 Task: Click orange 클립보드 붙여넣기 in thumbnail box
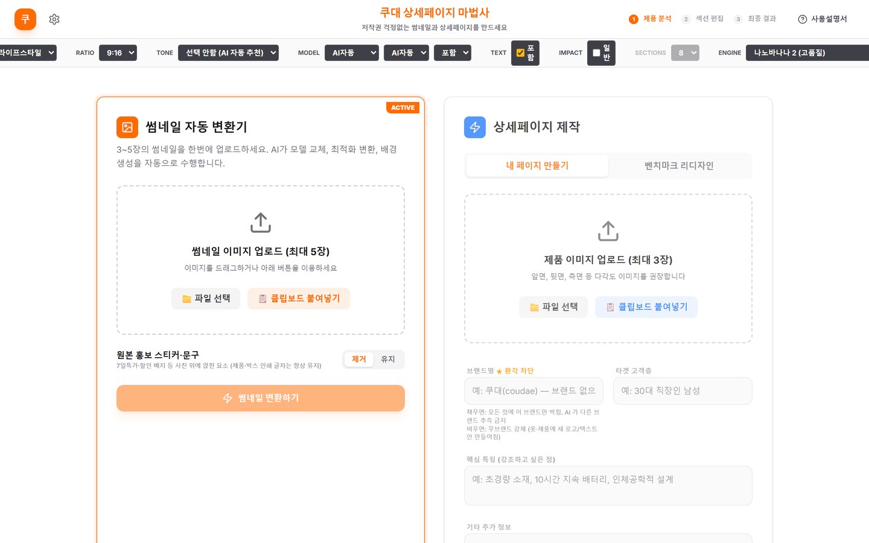click(x=299, y=299)
